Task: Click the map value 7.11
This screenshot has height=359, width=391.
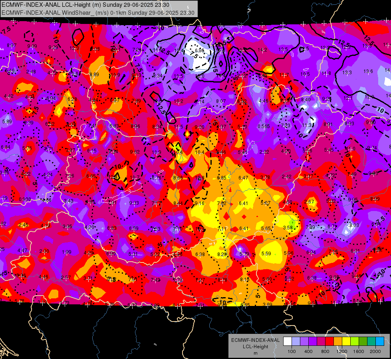Action: [x=222, y=229]
